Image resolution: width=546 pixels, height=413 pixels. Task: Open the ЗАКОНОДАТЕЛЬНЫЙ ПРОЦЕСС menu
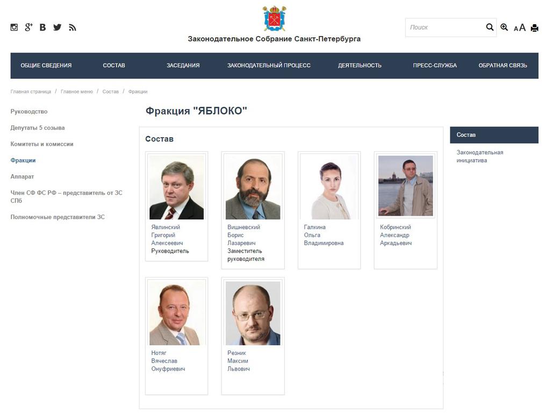(269, 65)
